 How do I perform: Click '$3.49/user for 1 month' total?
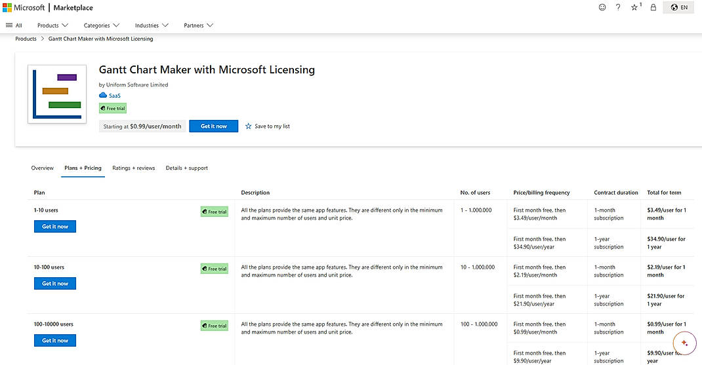667,214
